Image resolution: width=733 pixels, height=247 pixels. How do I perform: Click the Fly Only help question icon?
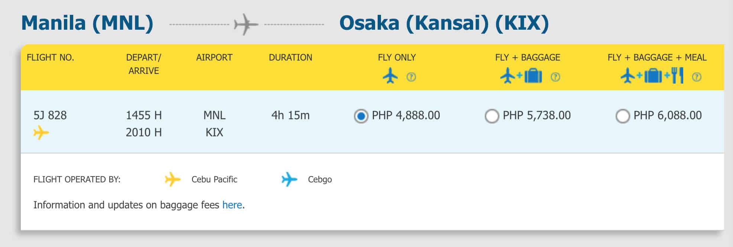coord(411,77)
